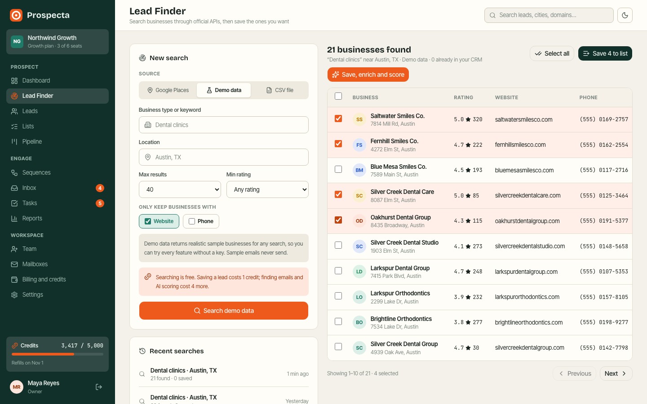Screen dimensions: 647x404
Task: Open Leads in the sidebar
Action: click(x=58, y=111)
